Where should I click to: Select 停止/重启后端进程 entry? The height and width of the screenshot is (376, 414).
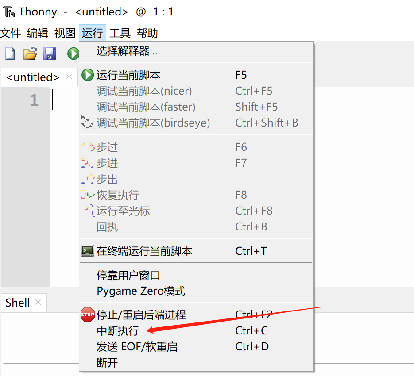click(196, 315)
